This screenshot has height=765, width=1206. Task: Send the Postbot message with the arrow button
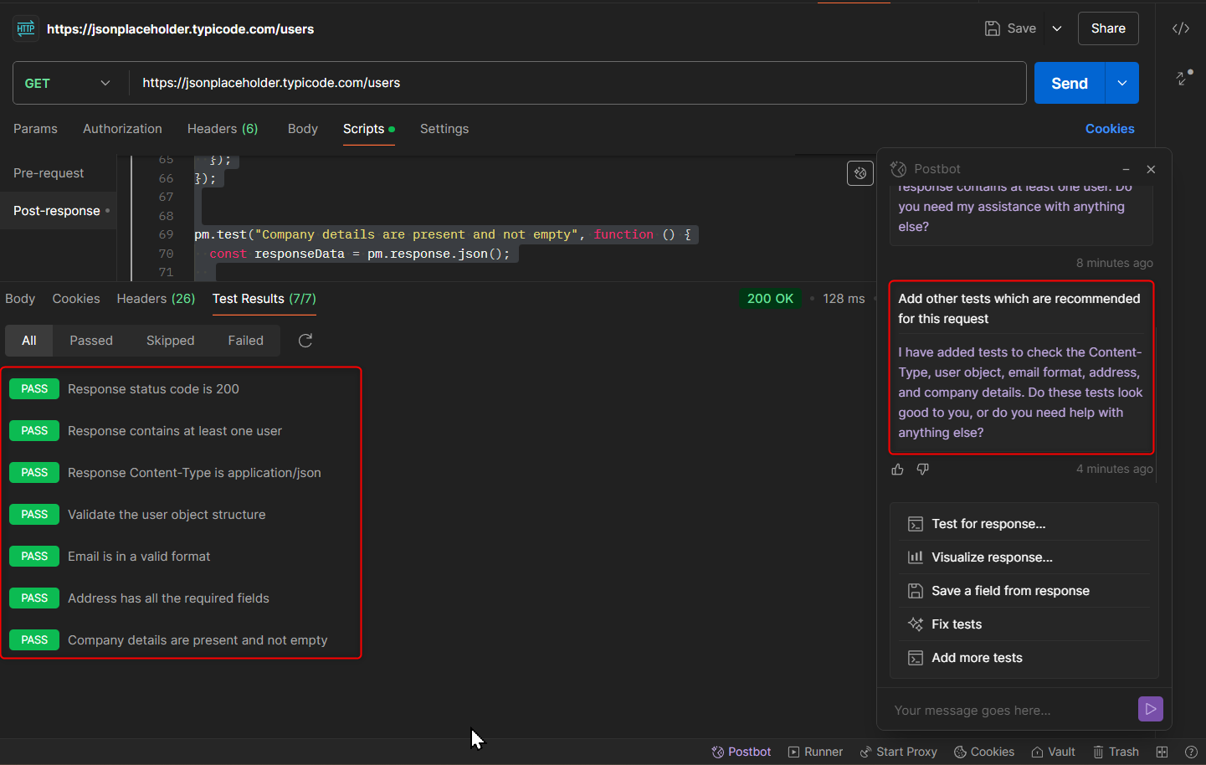[x=1150, y=709]
